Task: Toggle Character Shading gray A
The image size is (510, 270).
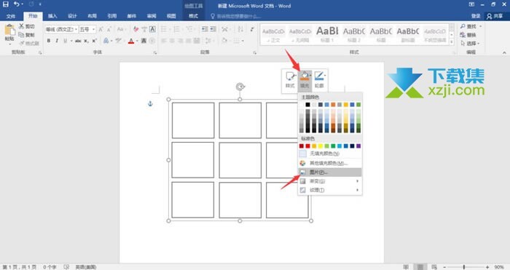Action: coord(144,41)
